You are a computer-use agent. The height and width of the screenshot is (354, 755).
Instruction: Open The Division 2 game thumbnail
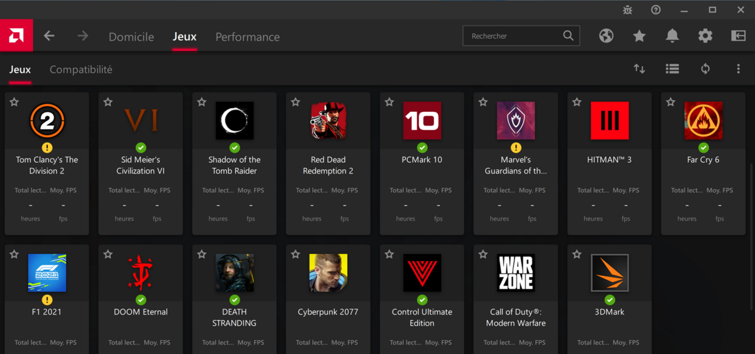click(47, 121)
